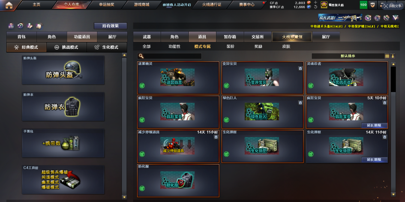405x202 pixels.
Task: Click the left panel scrollbar down arrow
Action: (x=124, y=197)
